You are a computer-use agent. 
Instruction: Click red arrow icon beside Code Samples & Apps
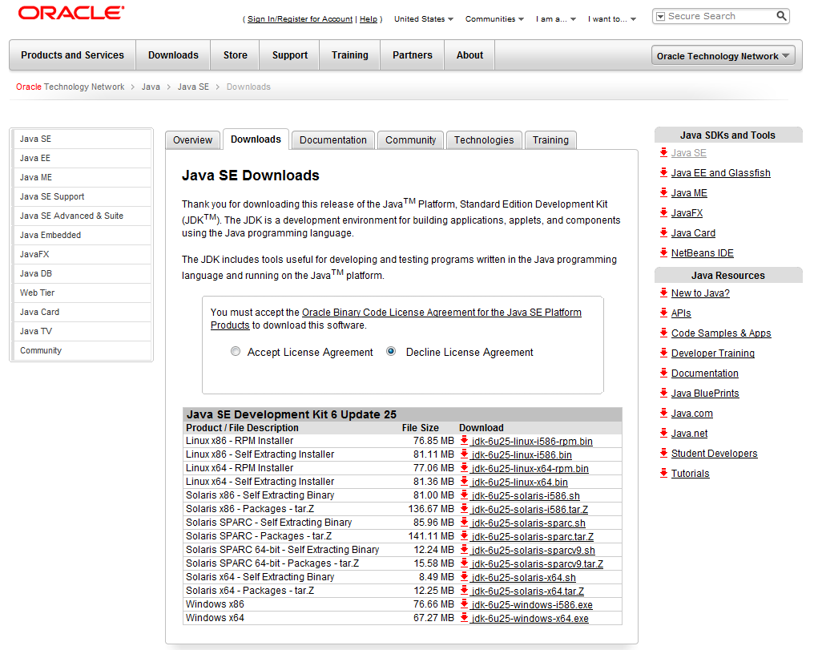[663, 333]
